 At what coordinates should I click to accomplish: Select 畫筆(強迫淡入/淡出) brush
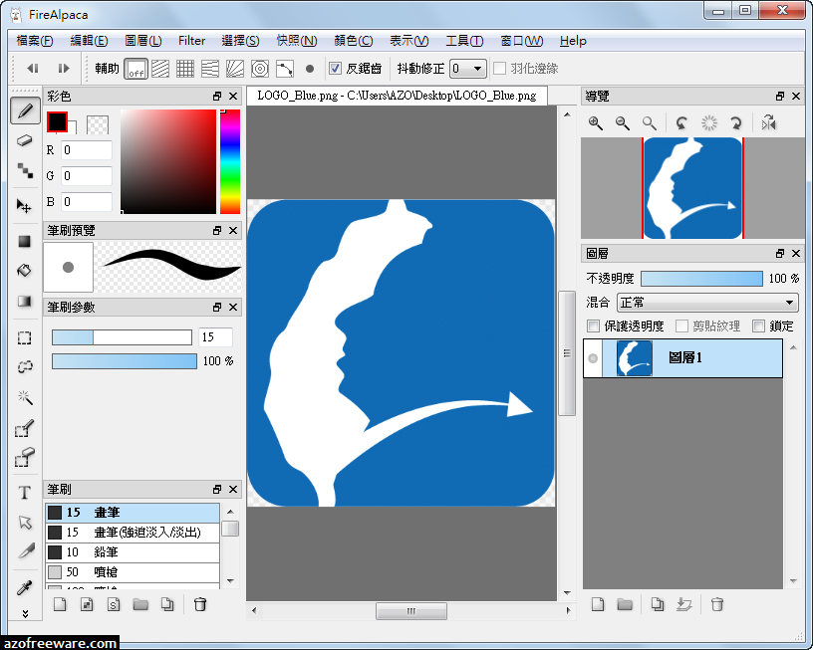pos(133,533)
